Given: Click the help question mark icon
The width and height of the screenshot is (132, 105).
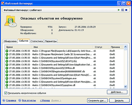Looking at the screenshot, I should point(4,100).
